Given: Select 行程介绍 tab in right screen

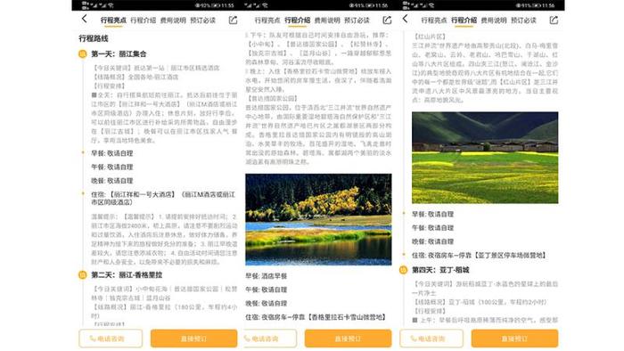Looking at the screenshot, I should pyautogui.click(x=464, y=20).
